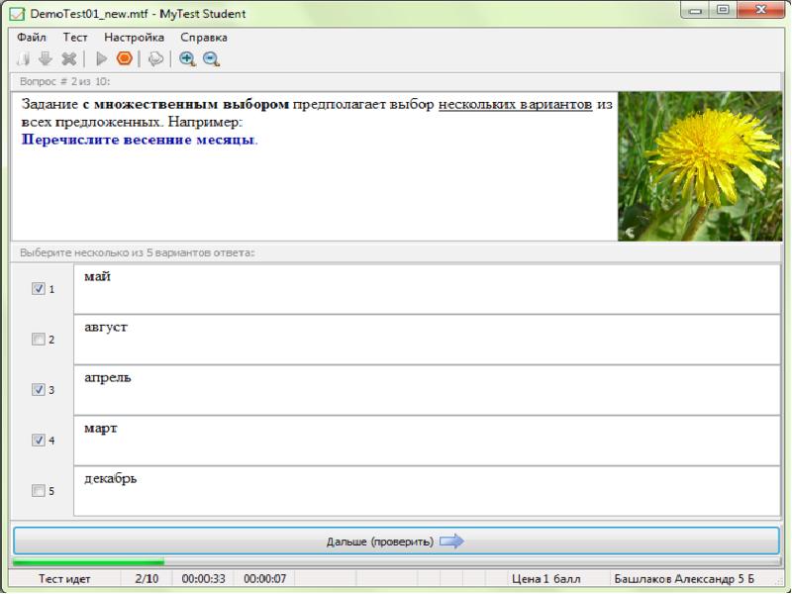The height and width of the screenshot is (594, 792).
Task: Uncheck checkbox 1 for май
Action: pyautogui.click(x=39, y=289)
